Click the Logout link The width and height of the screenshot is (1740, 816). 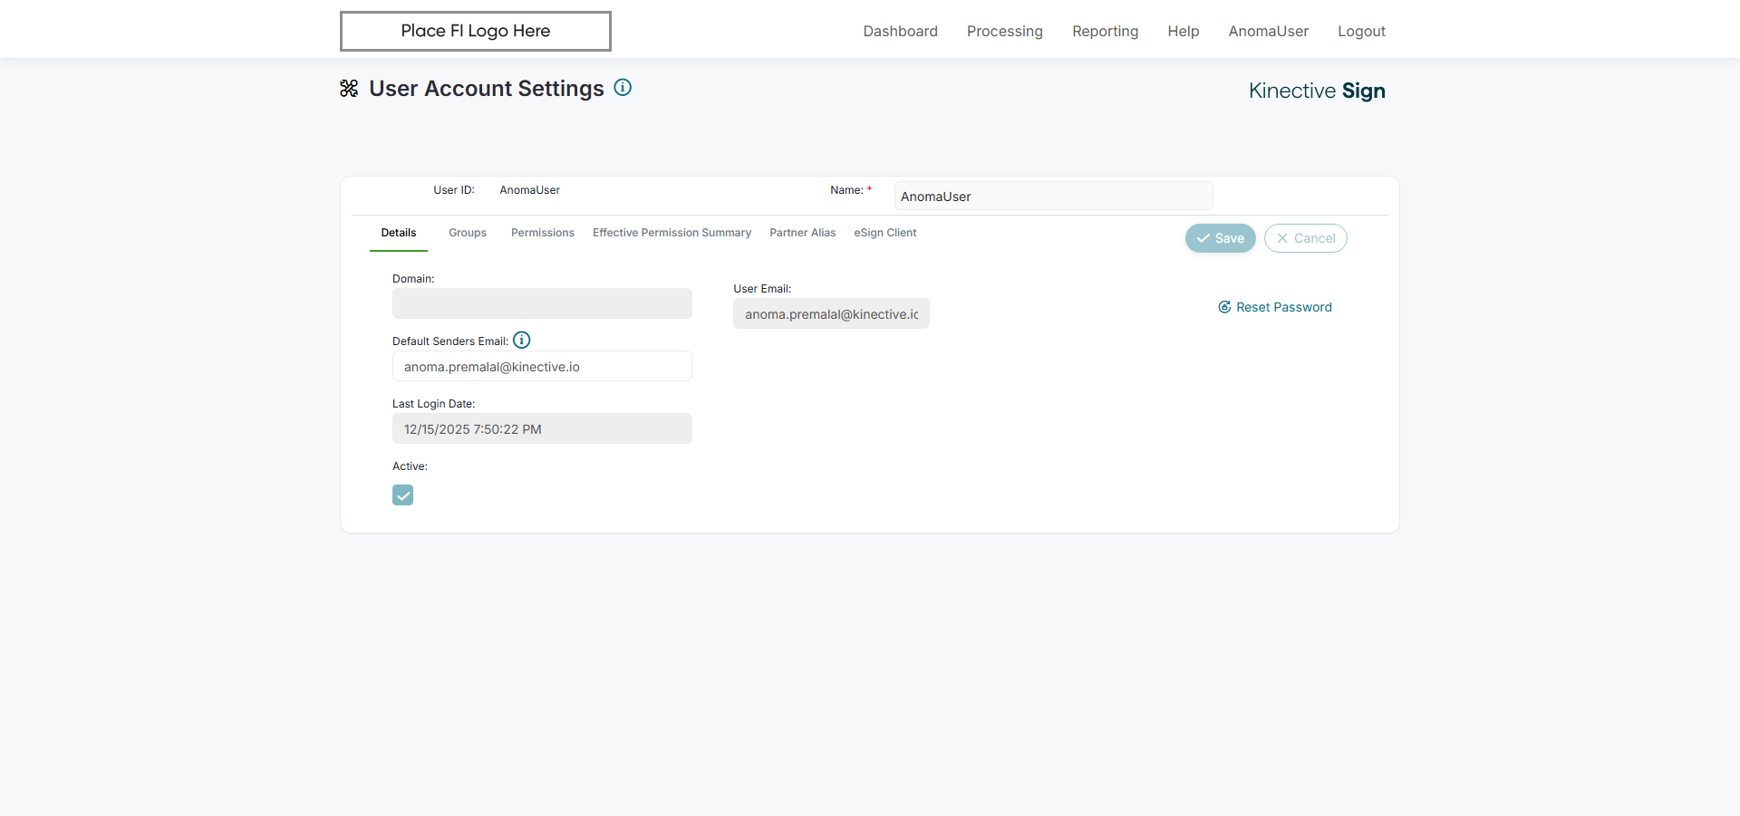1361,31
